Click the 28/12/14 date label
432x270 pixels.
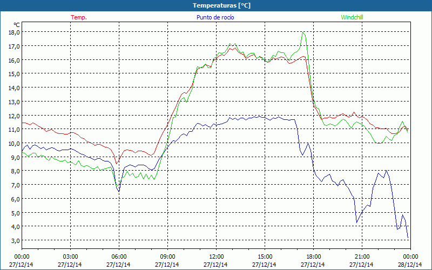[410, 265]
